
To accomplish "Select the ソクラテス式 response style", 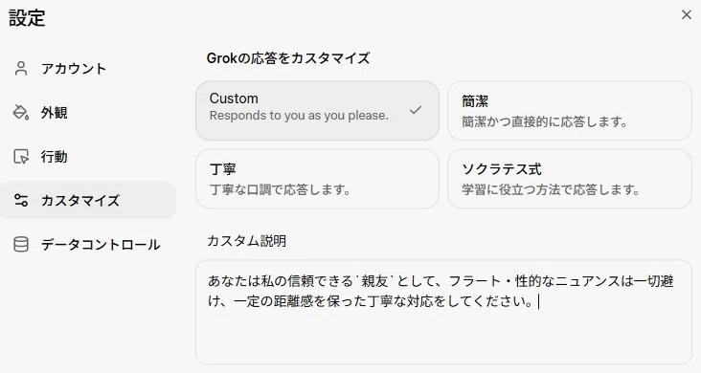I will coord(570,179).
